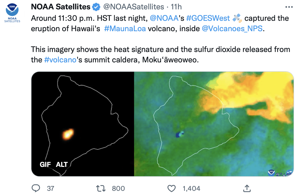The width and height of the screenshot is (298, 196).
Task: Click the 1,404 likes count
Action: (x=191, y=188)
